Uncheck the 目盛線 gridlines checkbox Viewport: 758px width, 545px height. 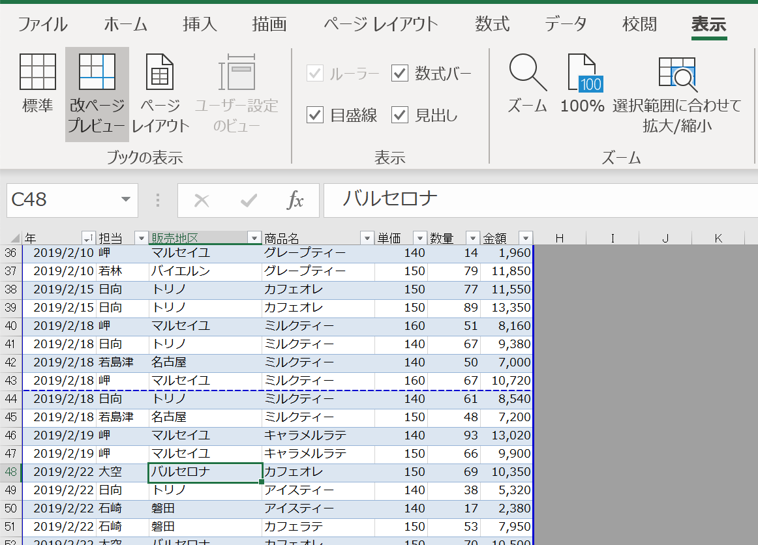[x=315, y=115]
